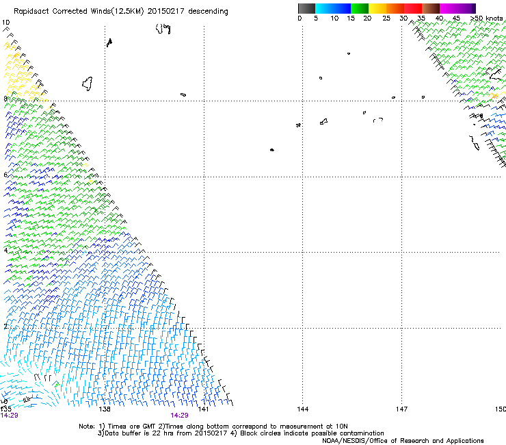Screen dimensions: 506x445
Task: Click the "25" label under the color bar
Action: [x=386, y=18]
